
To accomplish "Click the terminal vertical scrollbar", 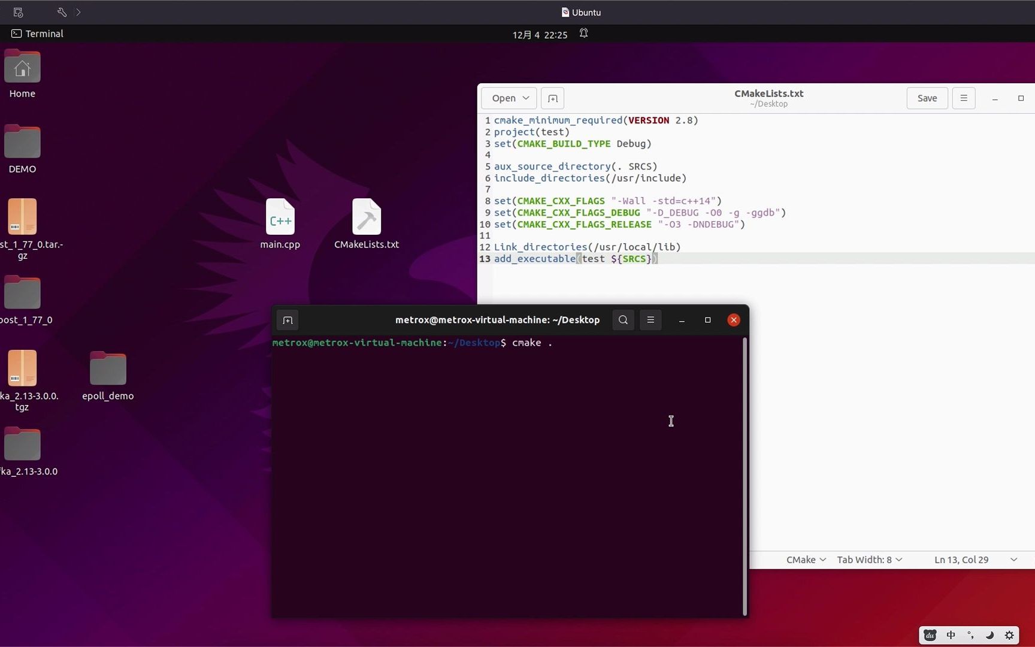I will point(745,476).
